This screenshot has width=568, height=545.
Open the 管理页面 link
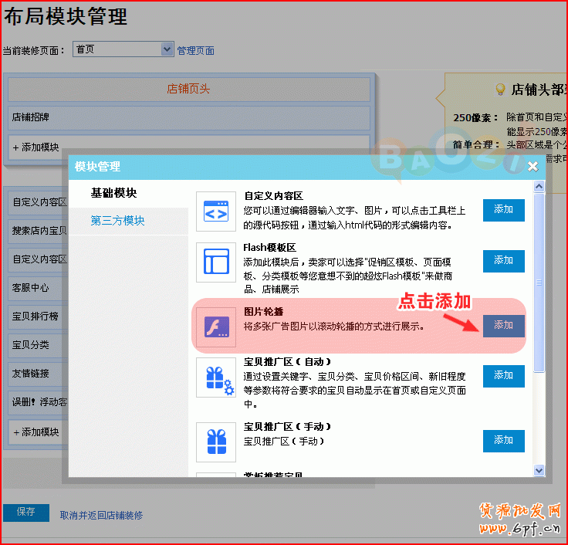pyautogui.click(x=195, y=51)
